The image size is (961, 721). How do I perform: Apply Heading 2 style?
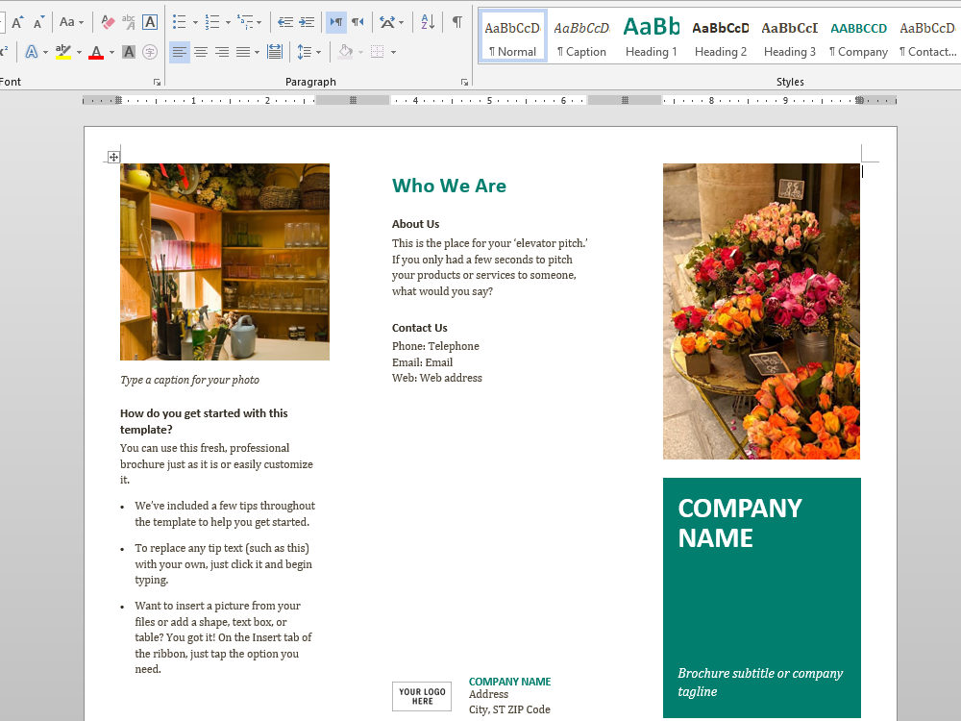click(x=720, y=37)
